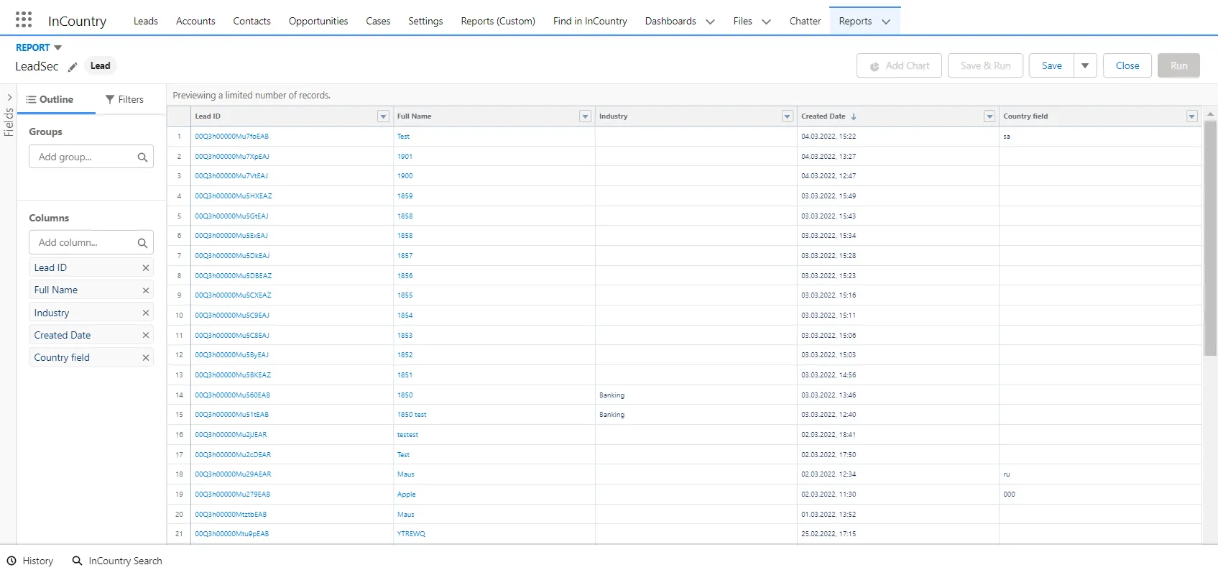The height and width of the screenshot is (570, 1218).
Task: Open the Opportunities navigation tab
Action: pos(318,21)
